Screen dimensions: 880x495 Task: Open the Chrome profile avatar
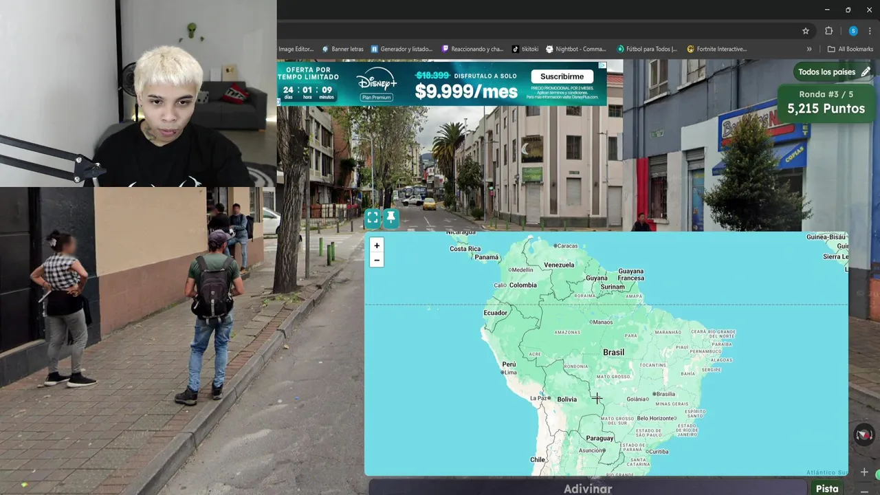click(x=853, y=31)
